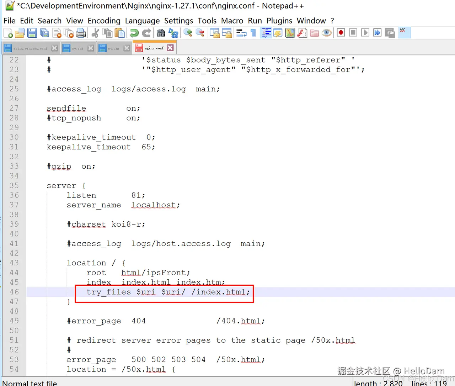Click the 'try_files $uri $uri/ /index.html;' line
Screen dimensions: 455x386
(x=168, y=292)
